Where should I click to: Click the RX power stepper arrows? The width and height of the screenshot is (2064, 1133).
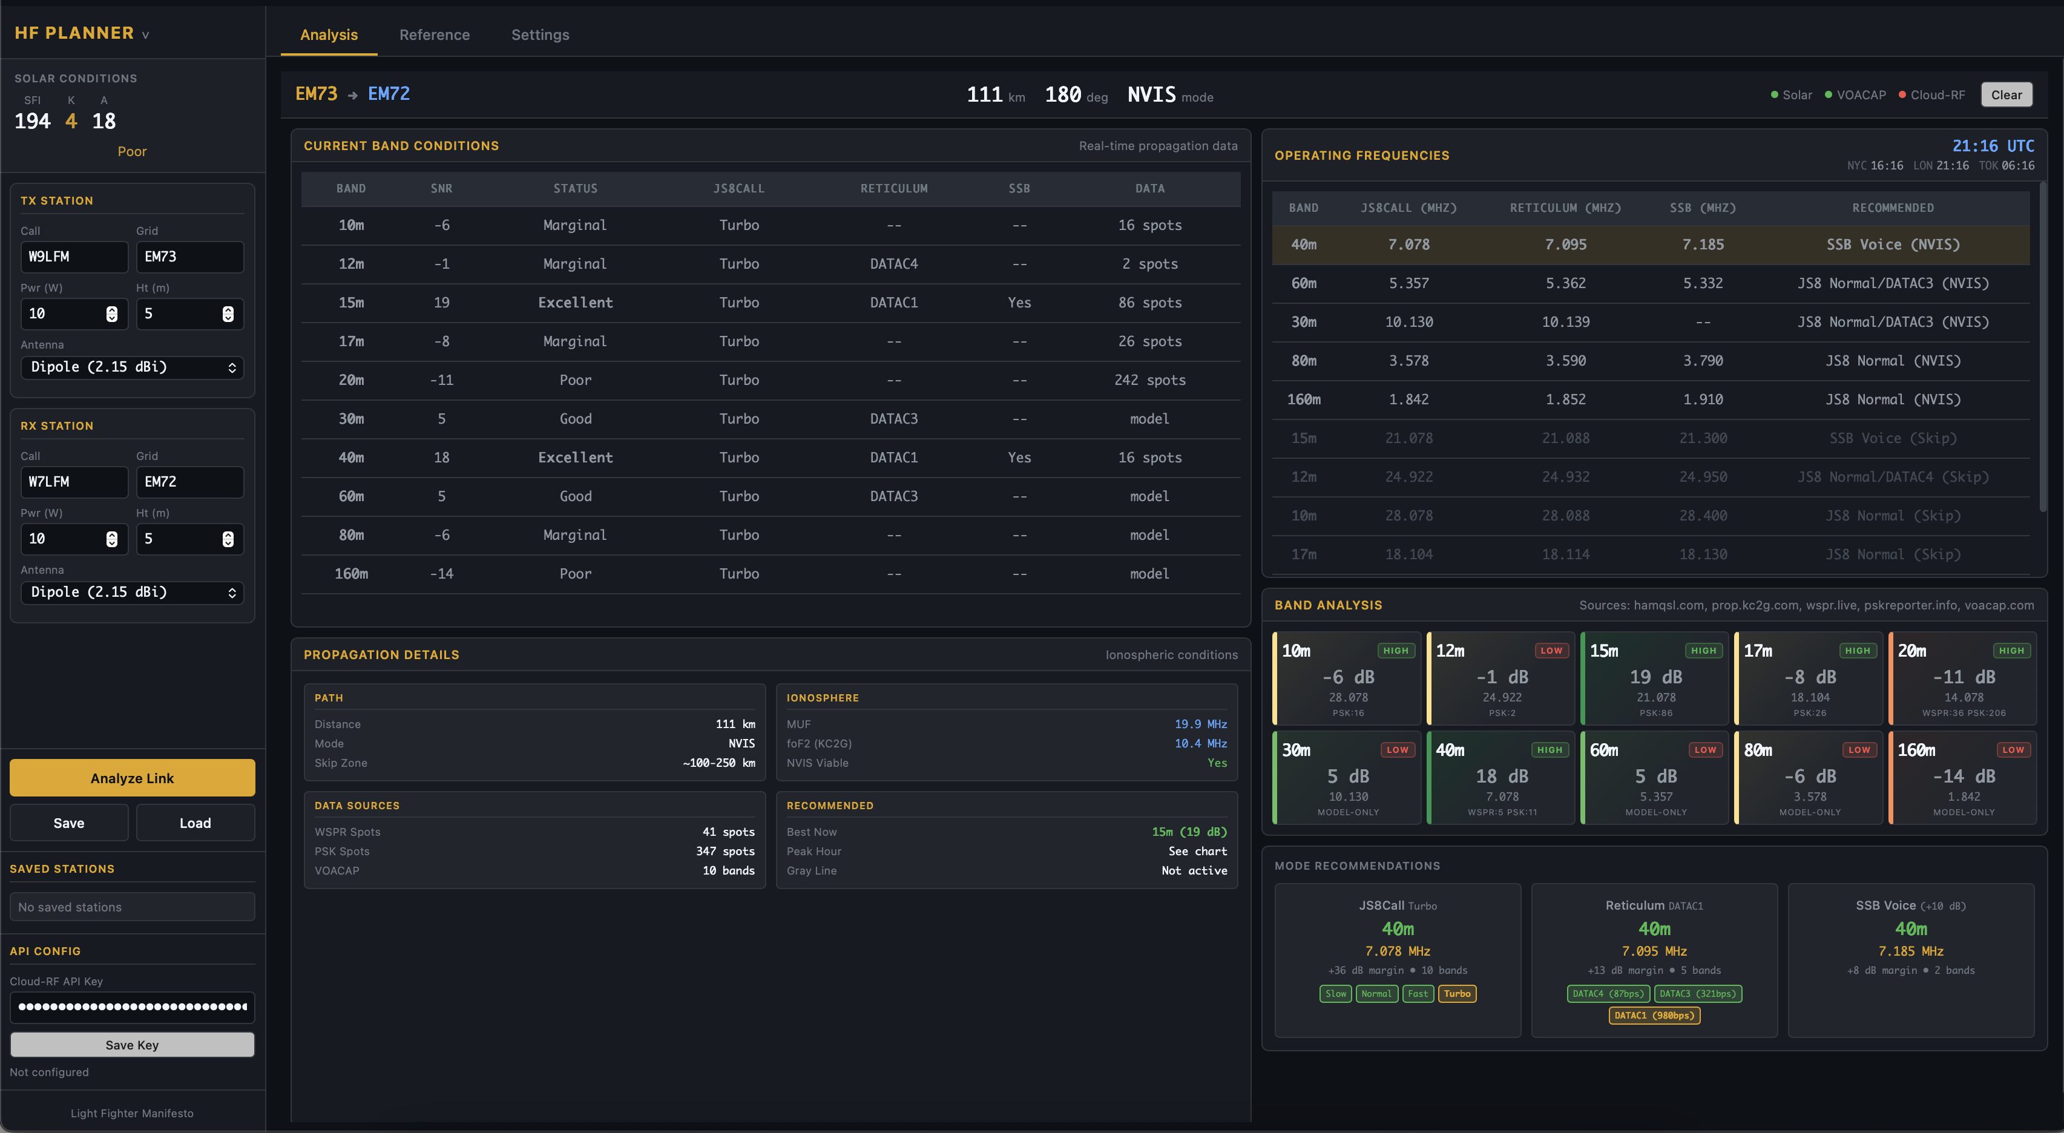point(111,539)
